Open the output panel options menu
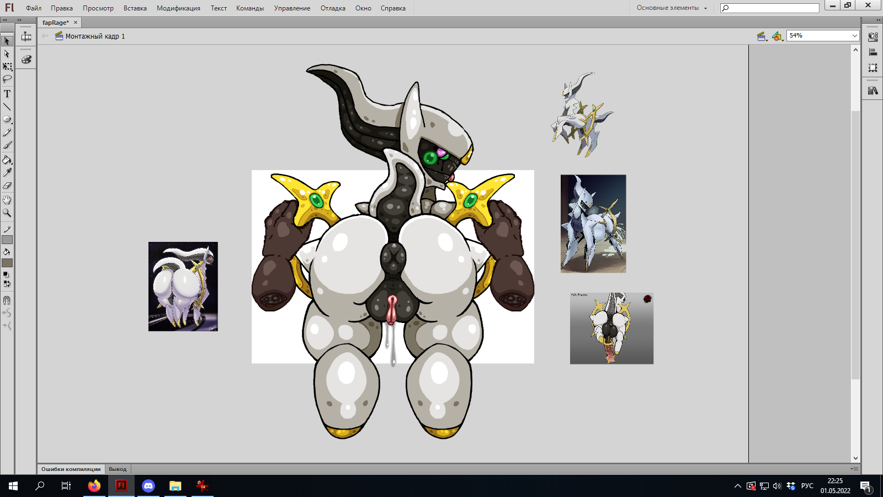Viewport: 883px width, 497px height. click(x=854, y=469)
